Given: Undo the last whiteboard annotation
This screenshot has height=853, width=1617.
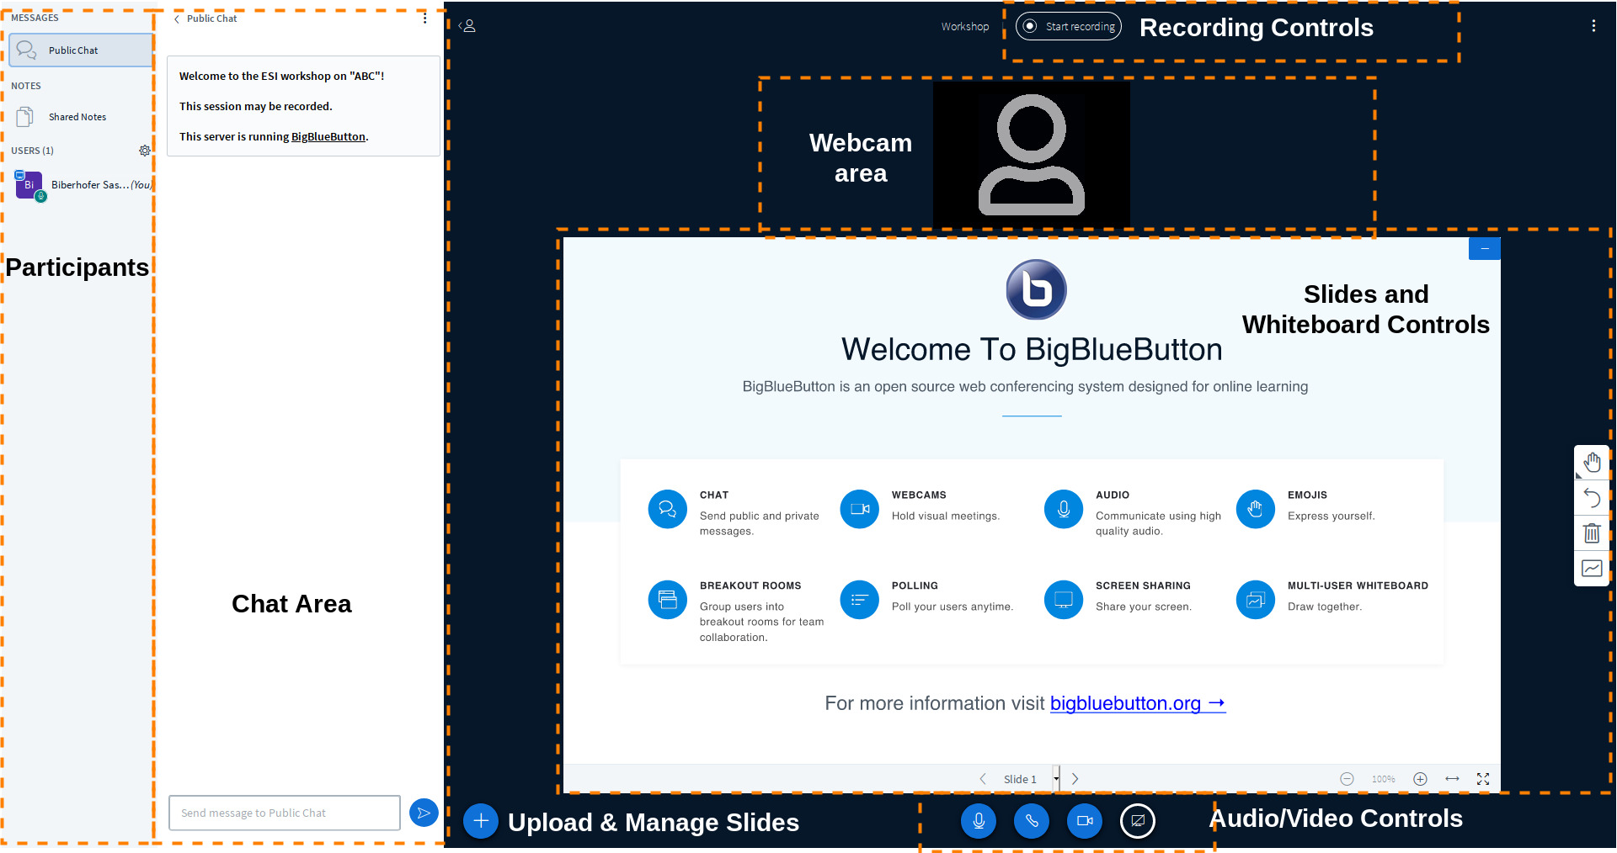Looking at the screenshot, I should (x=1592, y=498).
